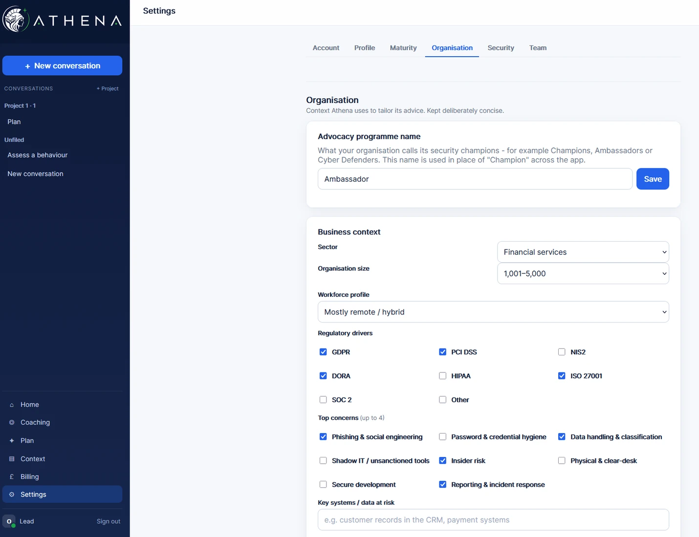
Task: Uncheck the ISO 27001 checkbox
Action: coord(562,376)
